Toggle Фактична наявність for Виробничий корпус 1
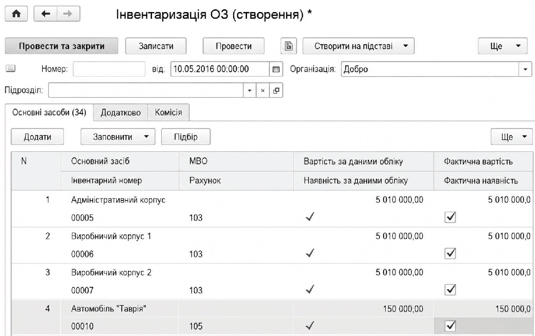 pyautogui.click(x=451, y=254)
